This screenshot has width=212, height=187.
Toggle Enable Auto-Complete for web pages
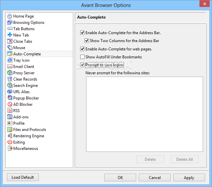click(82, 49)
